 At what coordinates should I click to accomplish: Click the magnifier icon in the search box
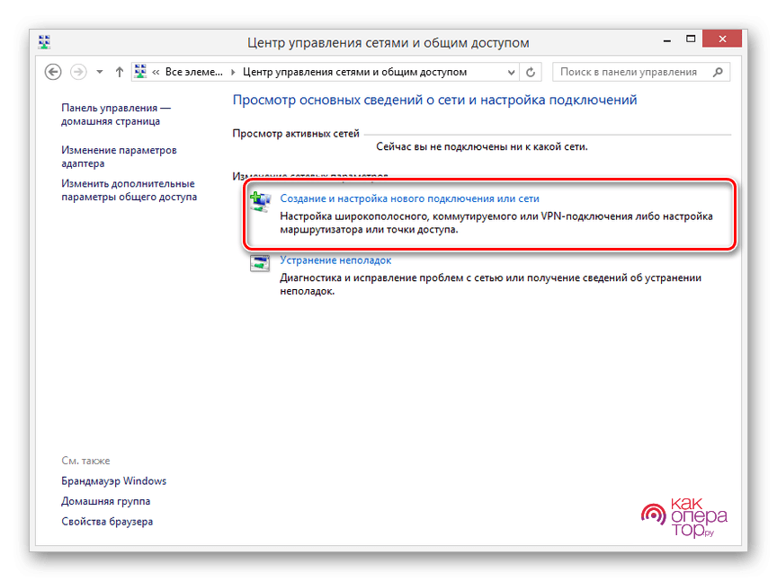[718, 72]
